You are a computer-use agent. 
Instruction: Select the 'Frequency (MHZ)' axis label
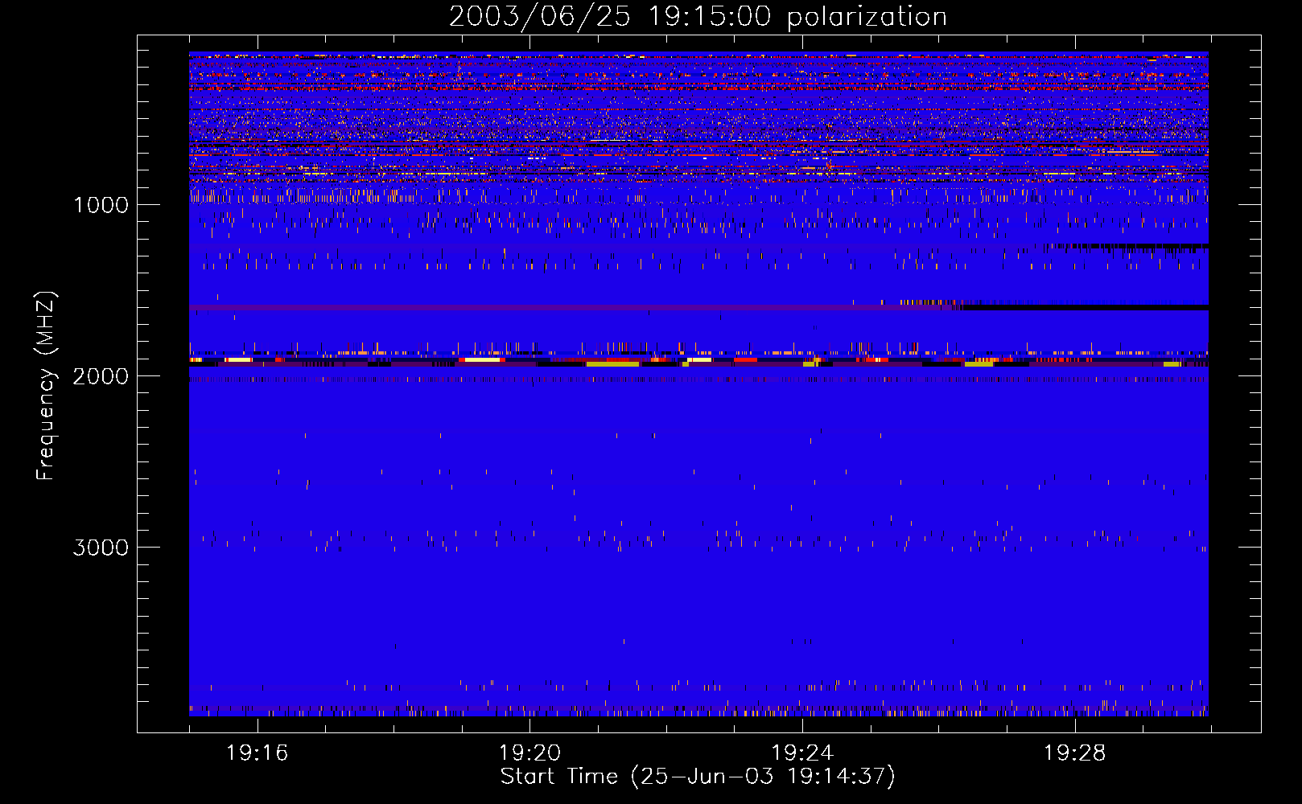(47, 387)
